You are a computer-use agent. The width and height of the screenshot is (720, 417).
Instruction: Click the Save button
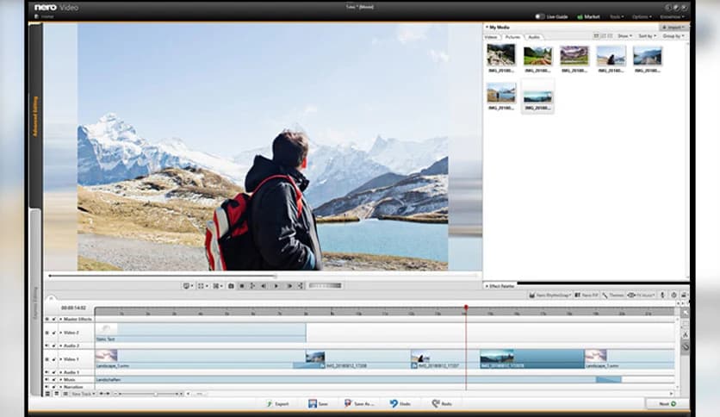318,404
